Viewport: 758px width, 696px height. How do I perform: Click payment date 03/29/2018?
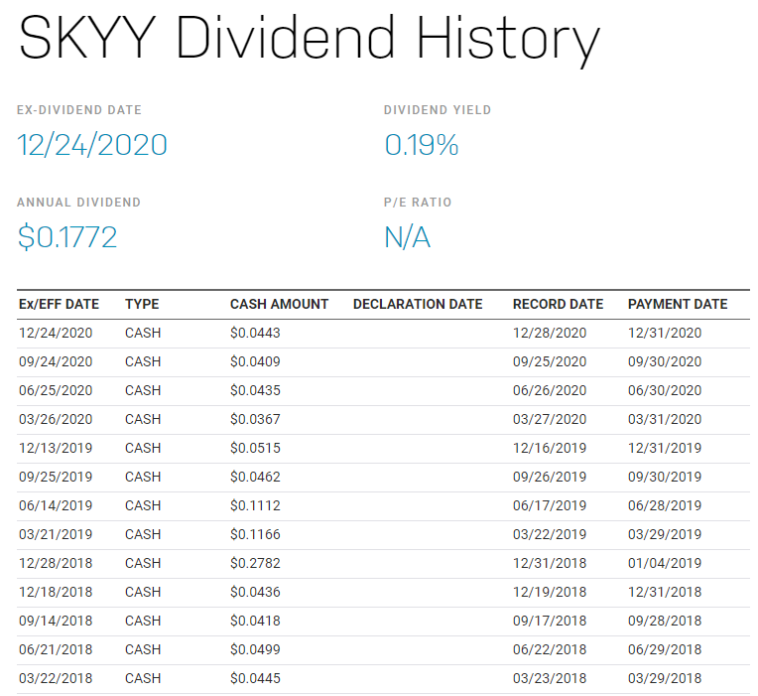point(665,678)
